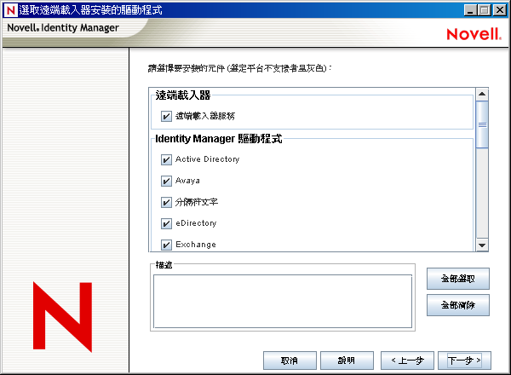This screenshot has height=375, width=511.
Task: Click the 分隔符文字 label text
Action: click(197, 202)
